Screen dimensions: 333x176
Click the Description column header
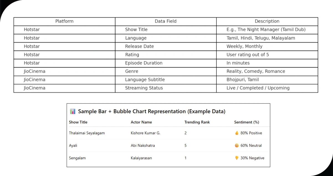click(x=267, y=21)
